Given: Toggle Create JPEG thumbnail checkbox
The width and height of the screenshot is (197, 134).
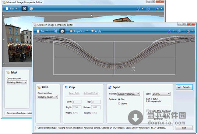Looking at the screenshot, I should tap(148, 111).
